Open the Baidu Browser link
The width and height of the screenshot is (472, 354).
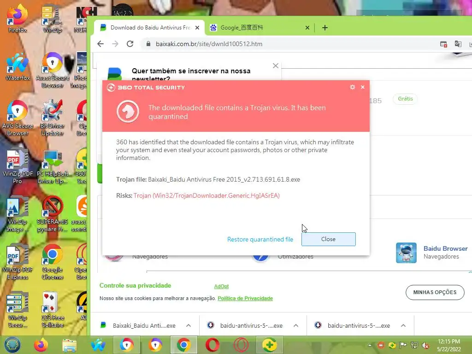[446, 248]
